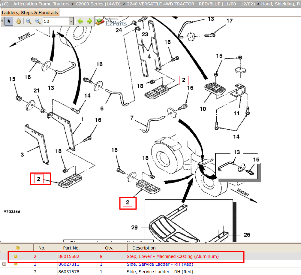
Task: Click quantity 8 in the 86015582 row
Action: coord(101,256)
